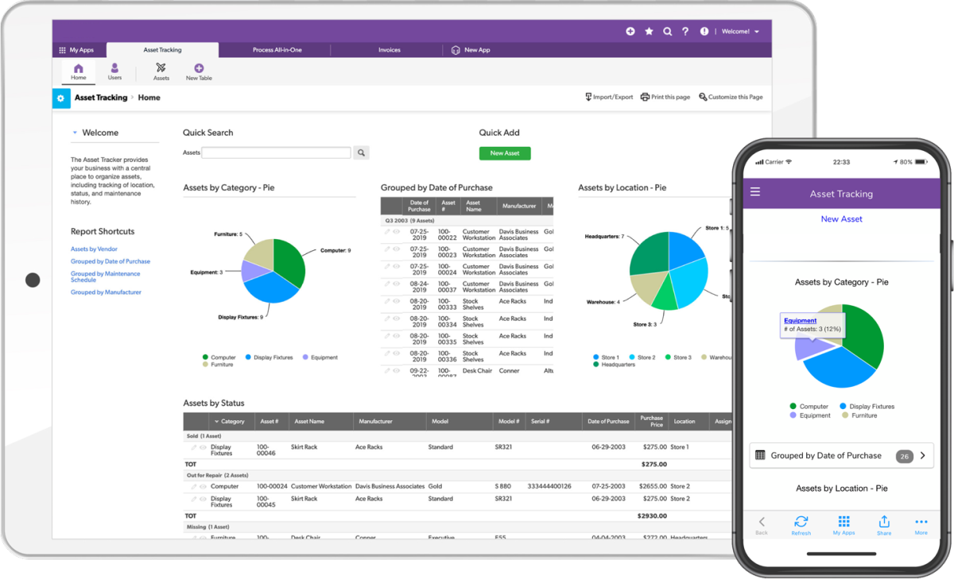Open the help question mark icon
This screenshot has width=954, height=579.
tap(685, 31)
